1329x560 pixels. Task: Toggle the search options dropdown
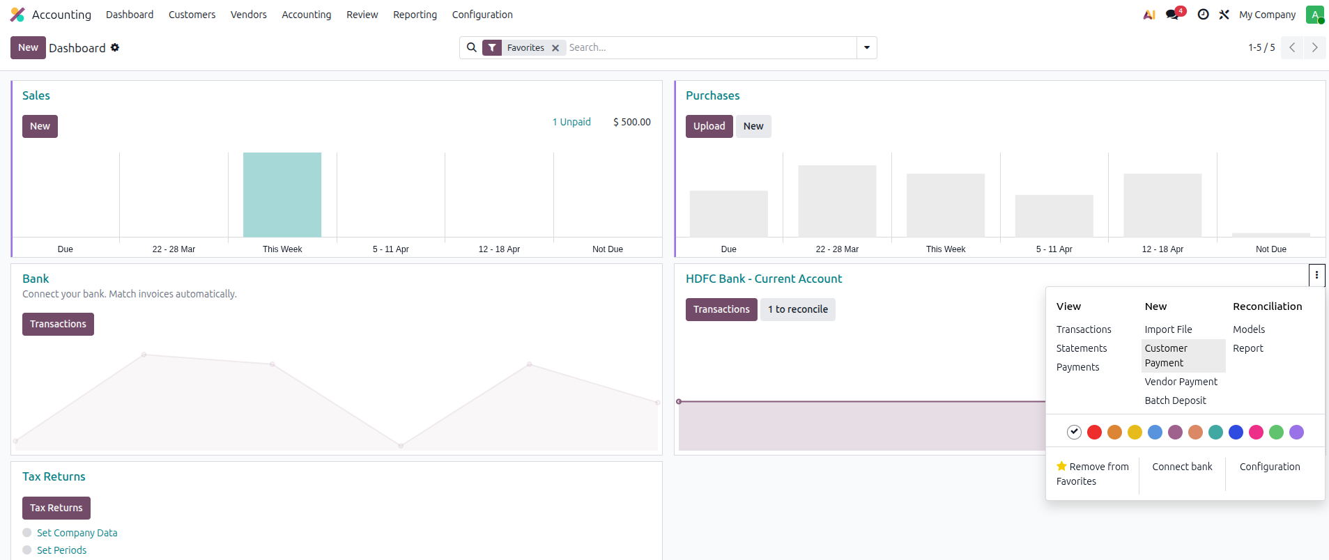tap(867, 47)
